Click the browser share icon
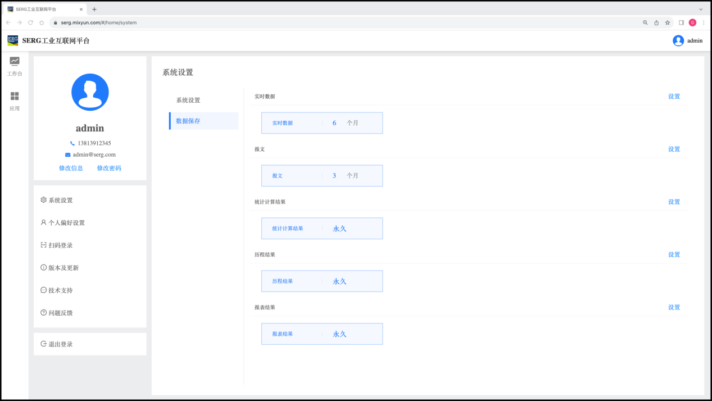The image size is (712, 401). 656,22
